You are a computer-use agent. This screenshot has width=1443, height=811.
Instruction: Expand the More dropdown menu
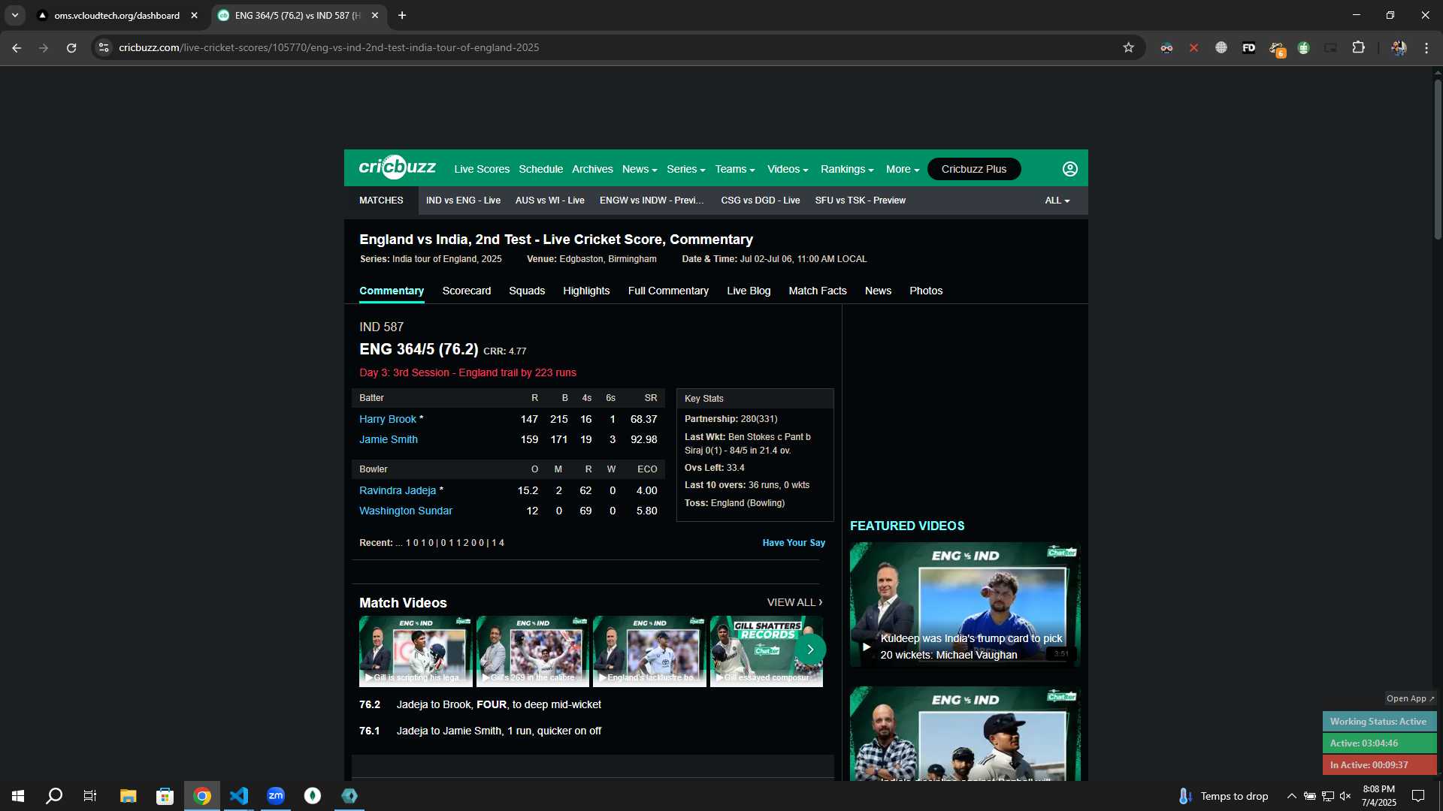(903, 169)
